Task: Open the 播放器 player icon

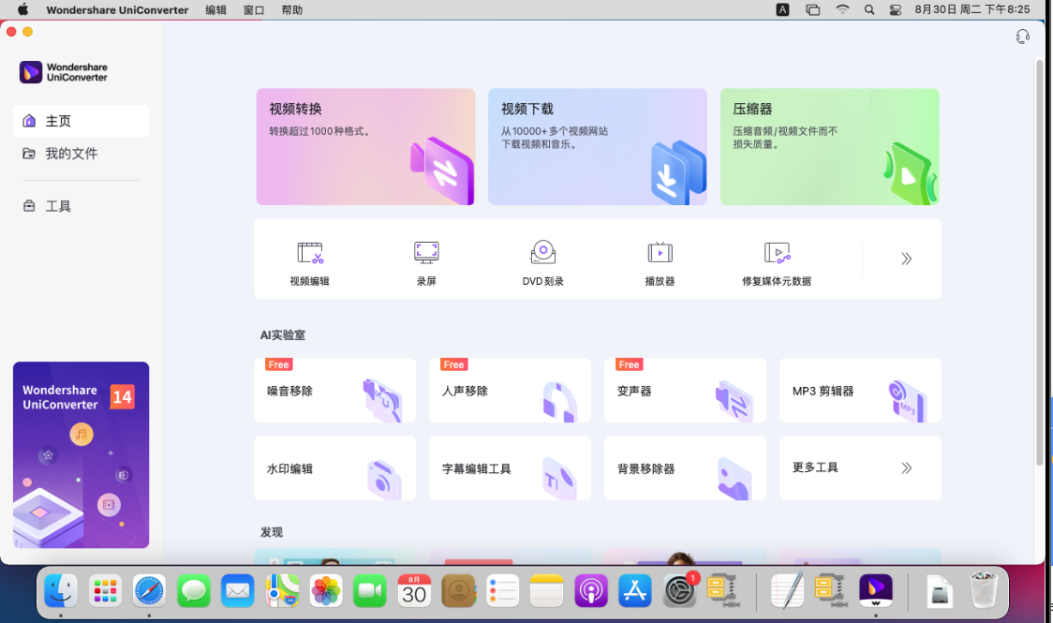Action: point(660,263)
